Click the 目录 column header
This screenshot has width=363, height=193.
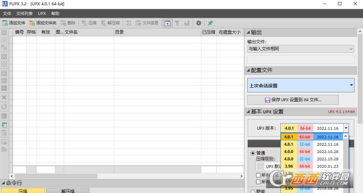[x=157, y=32]
